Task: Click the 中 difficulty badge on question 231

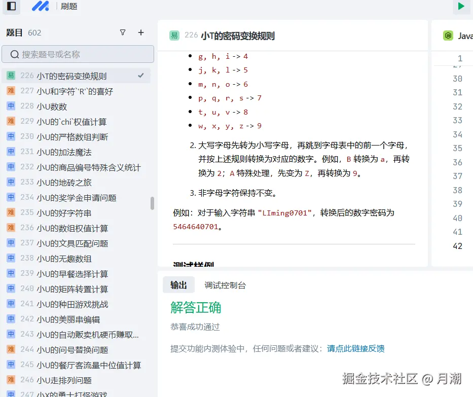Action: [x=11, y=152]
